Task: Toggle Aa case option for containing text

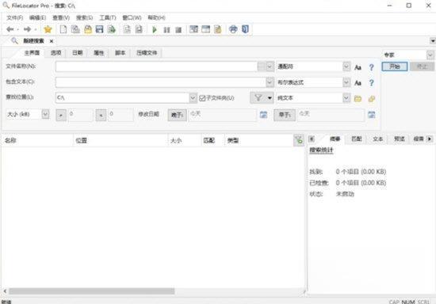Action: click(358, 83)
